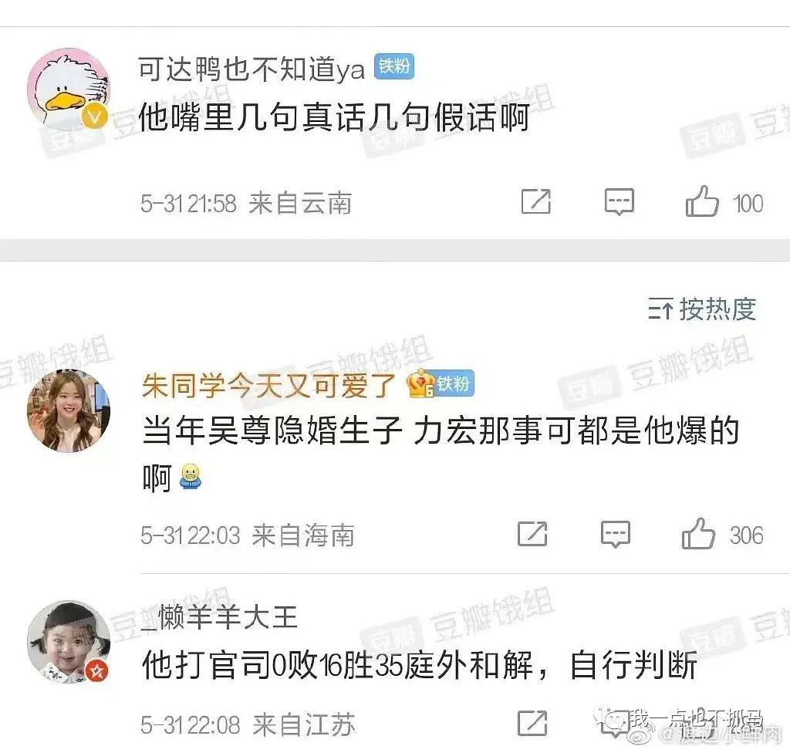Repost 可达鸭也不知道ya's comment

pos(535,201)
